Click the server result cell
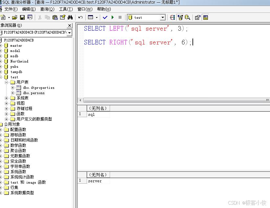The height and width of the screenshot is (208, 270). tap(98, 181)
